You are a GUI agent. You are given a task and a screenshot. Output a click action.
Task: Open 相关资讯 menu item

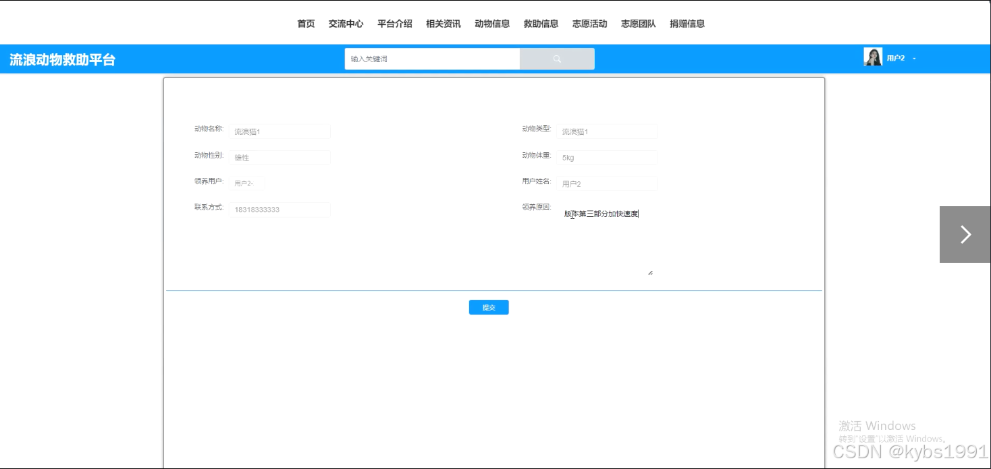(444, 24)
